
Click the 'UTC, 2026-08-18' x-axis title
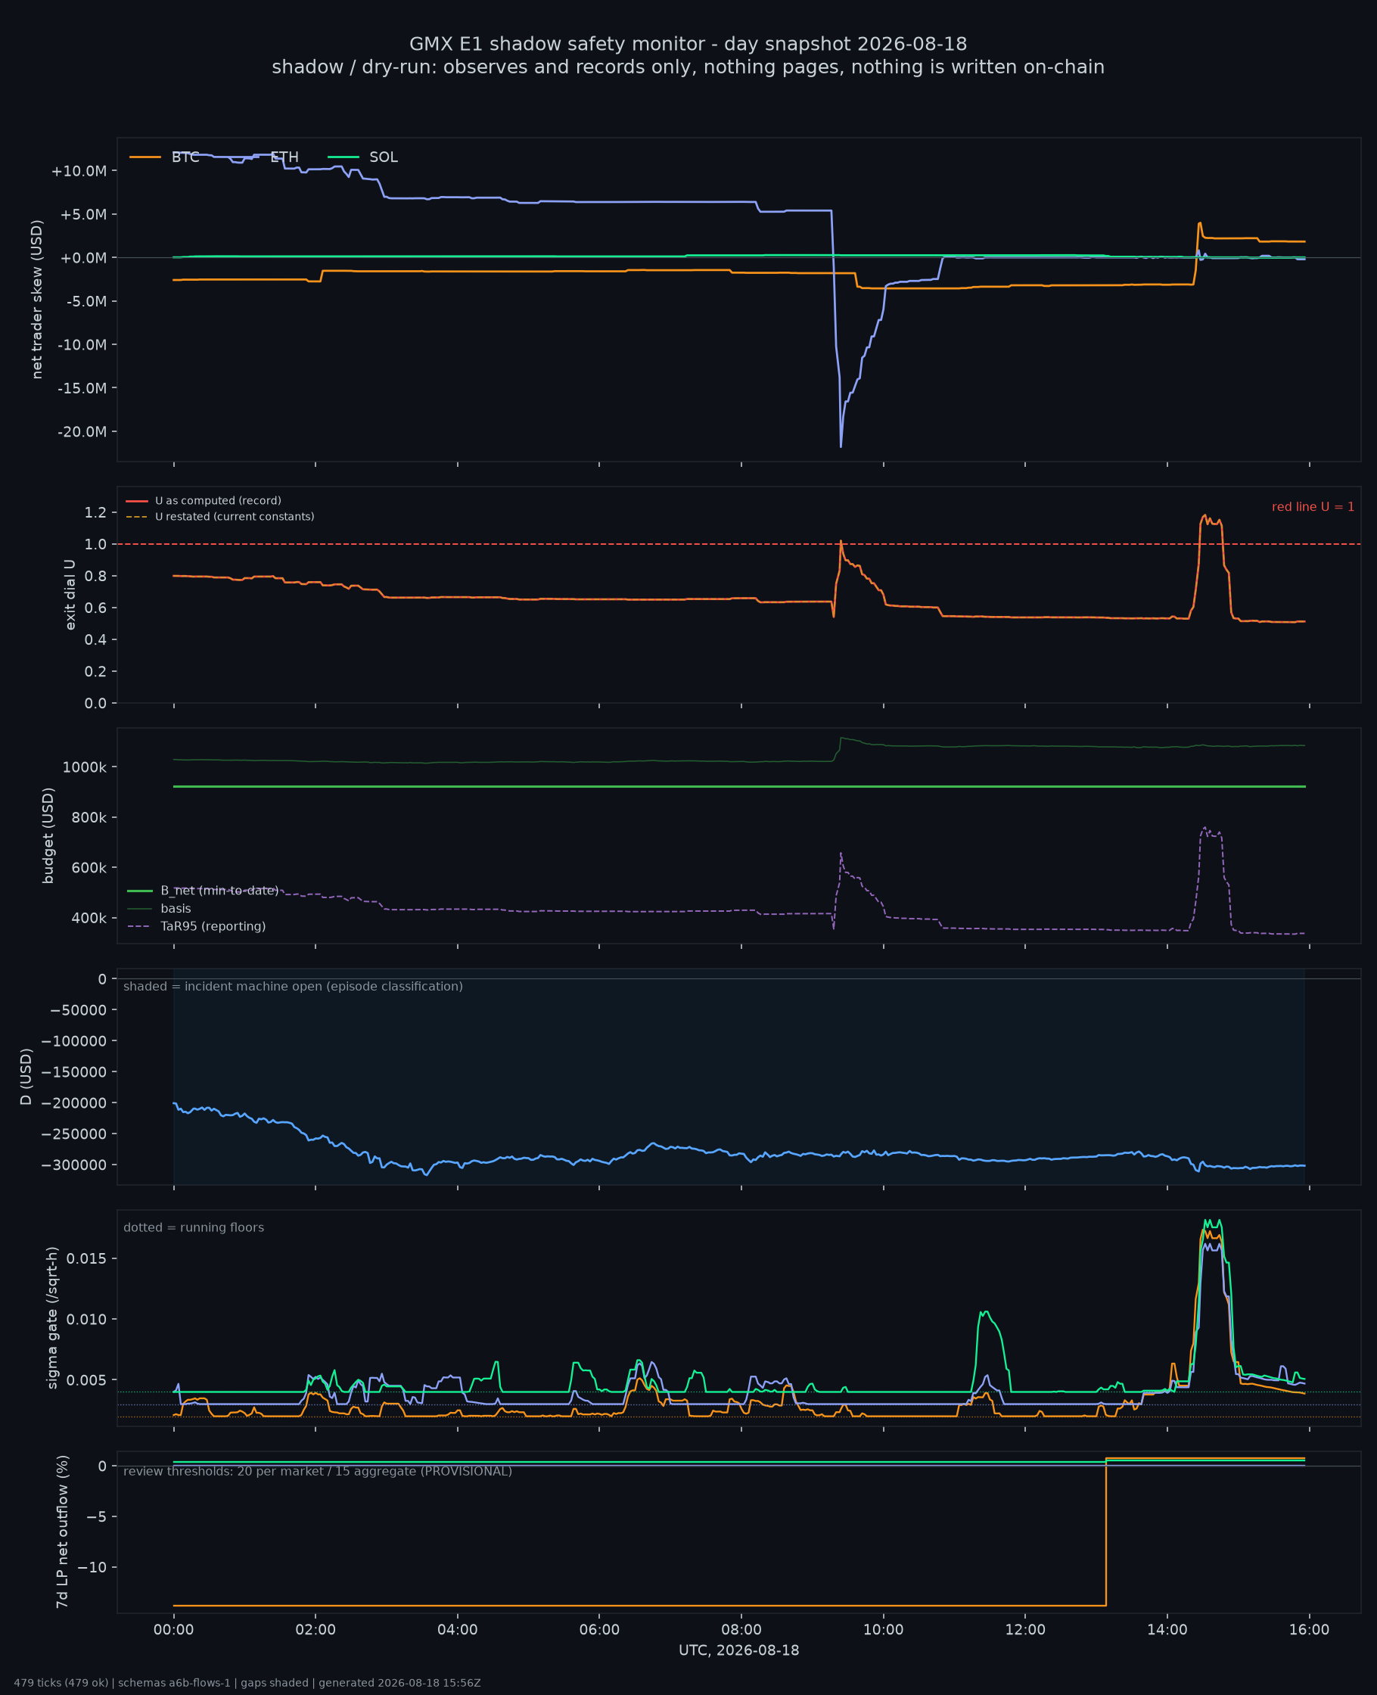pyautogui.click(x=739, y=1650)
